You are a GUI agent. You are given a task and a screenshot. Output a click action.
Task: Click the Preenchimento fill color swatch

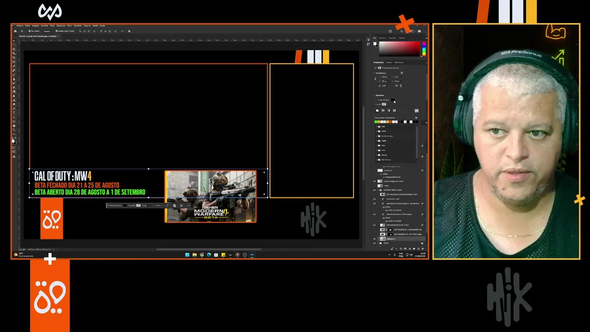point(393,100)
